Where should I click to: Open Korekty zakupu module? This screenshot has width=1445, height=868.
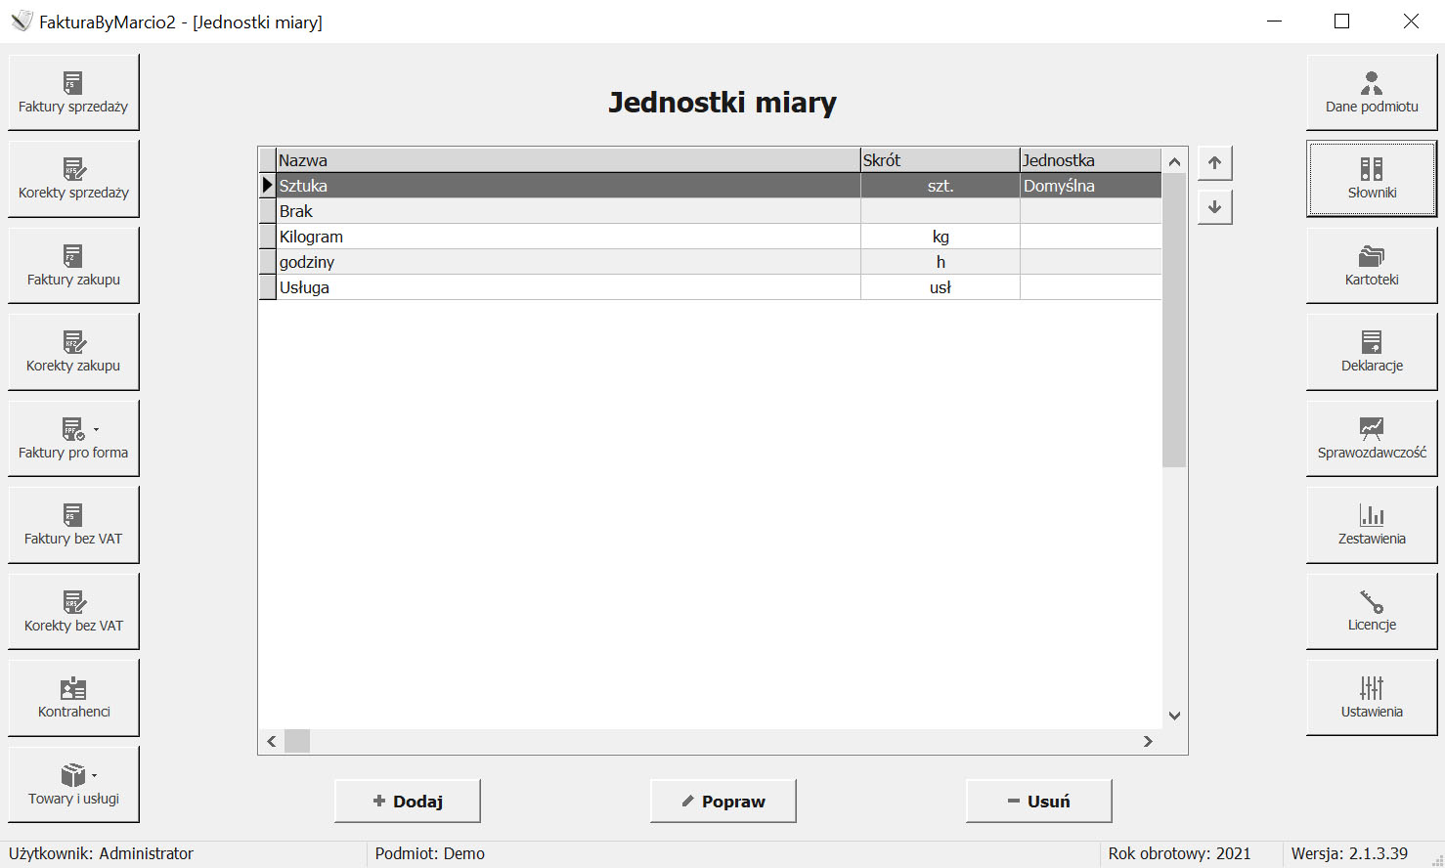[73, 352]
